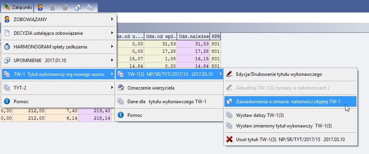Click the house icon beside Oznaczenie wierzyciela

120,88
